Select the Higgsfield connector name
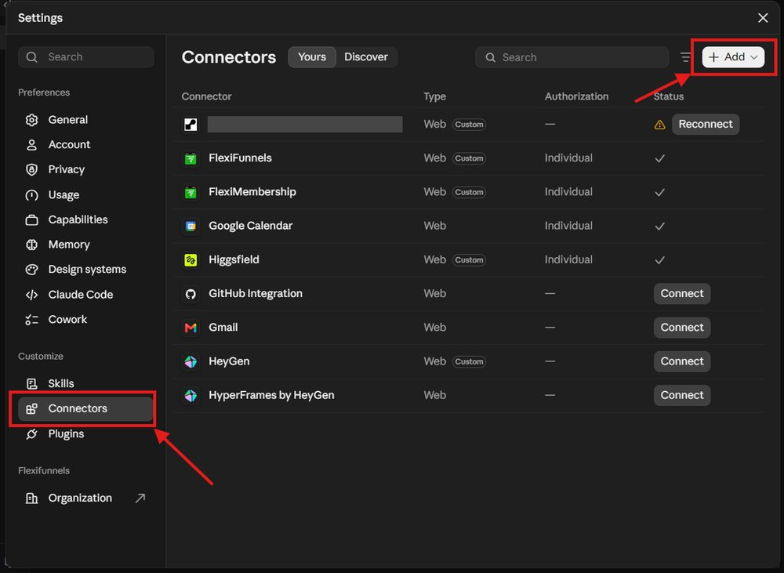The height and width of the screenshot is (573, 784). tap(234, 259)
